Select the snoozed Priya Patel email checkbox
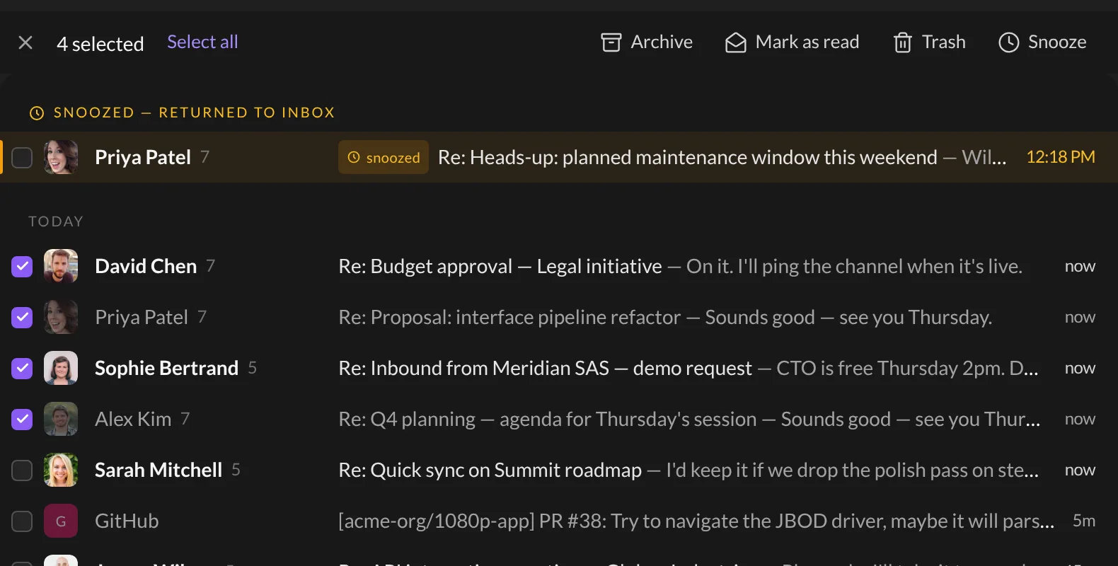This screenshot has width=1118, height=566. (22, 157)
